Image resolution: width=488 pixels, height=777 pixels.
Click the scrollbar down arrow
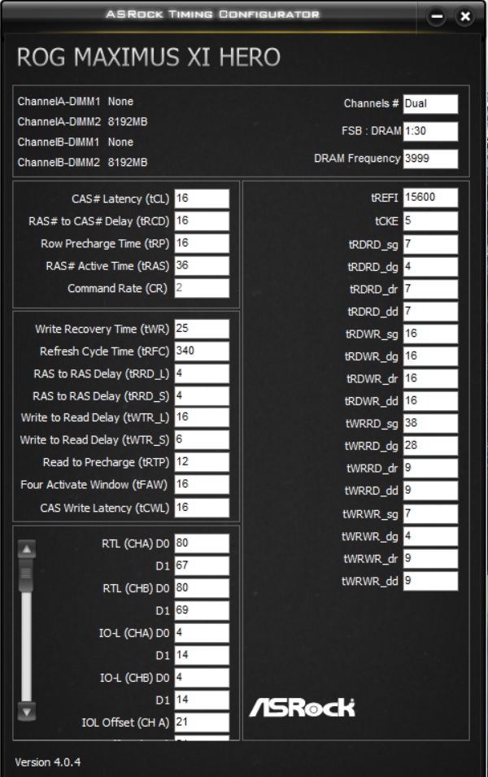[26, 712]
